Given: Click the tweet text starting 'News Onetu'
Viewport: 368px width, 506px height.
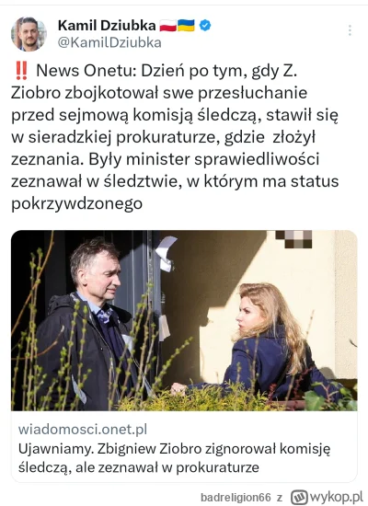Looking at the screenshot, I should [x=175, y=137].
